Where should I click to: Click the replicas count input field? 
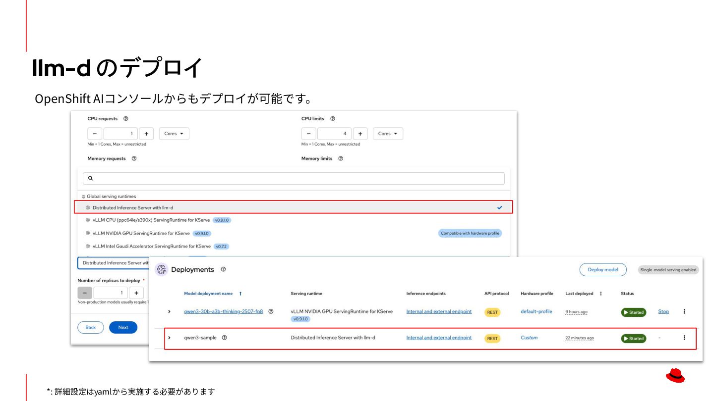(x=111, y=293)
